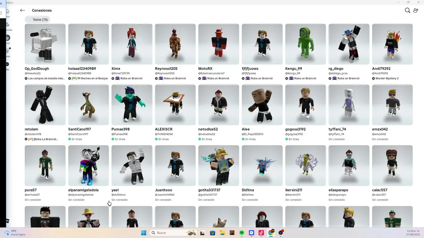Open yael's profile name link
This screenshot has height=238, width=424.
pos(115,190)
